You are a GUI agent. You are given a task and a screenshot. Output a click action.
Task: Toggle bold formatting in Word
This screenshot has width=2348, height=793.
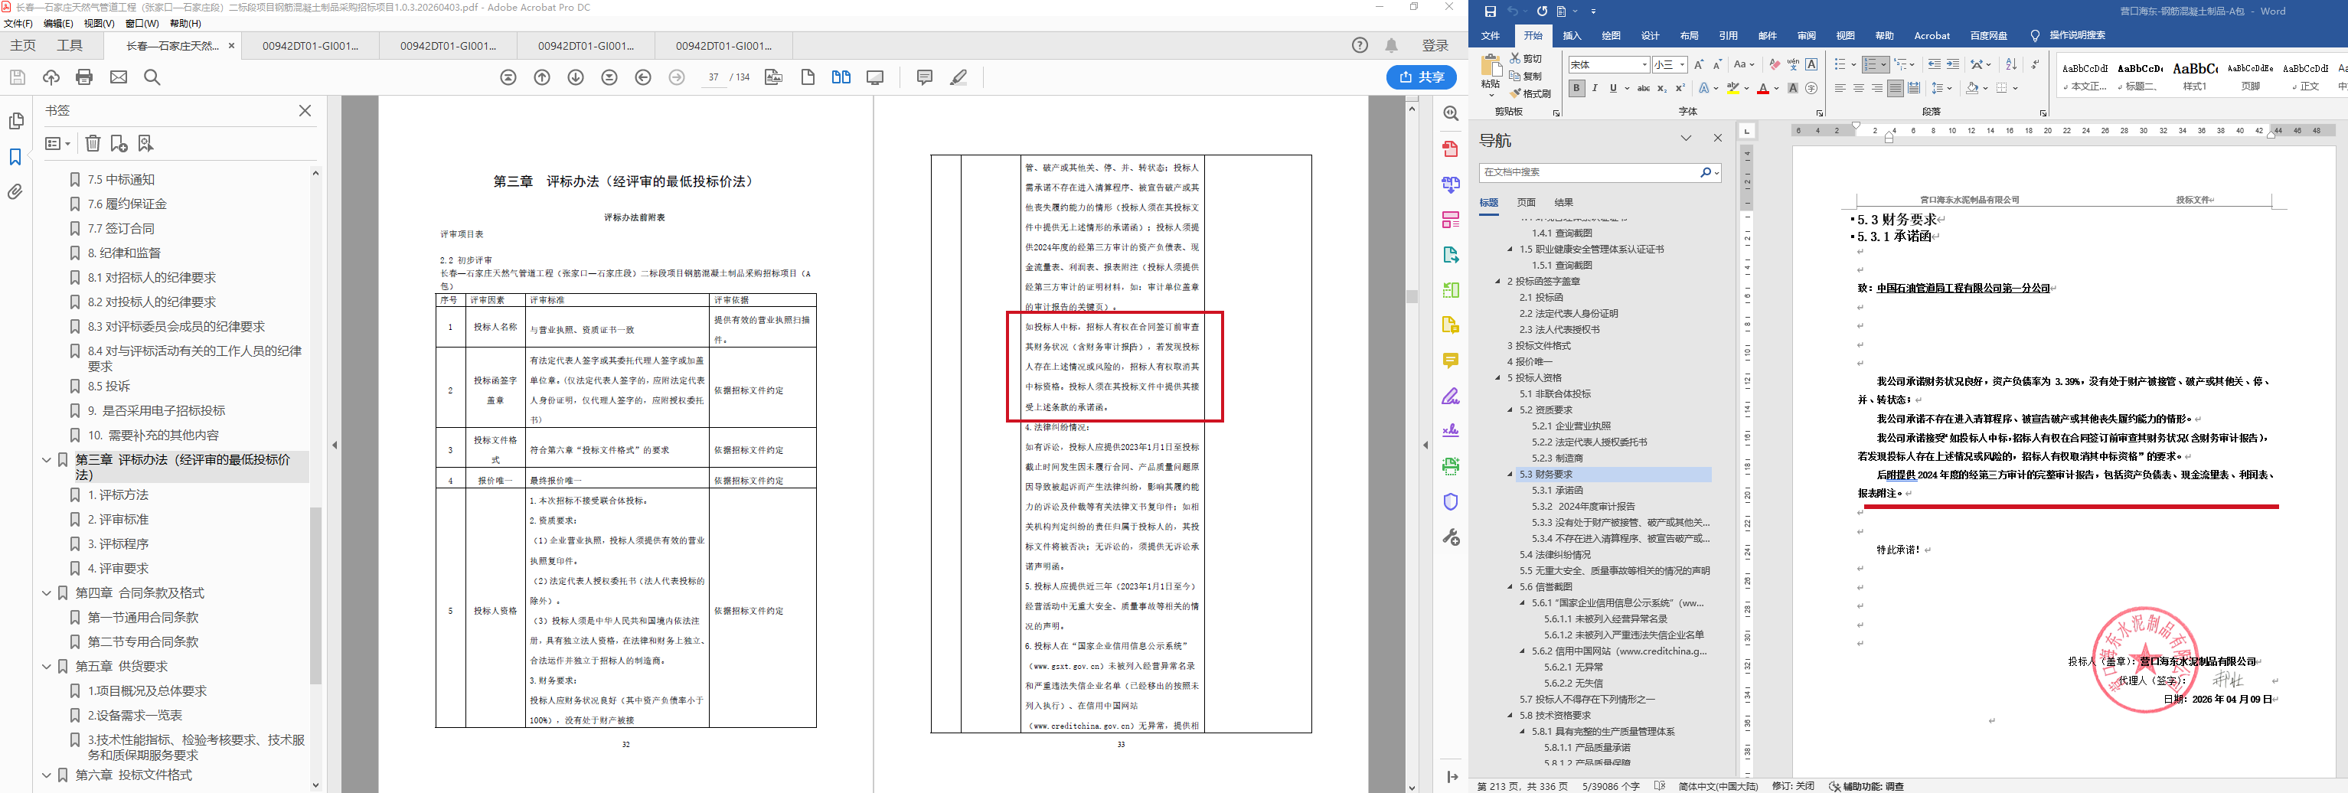1577,87
